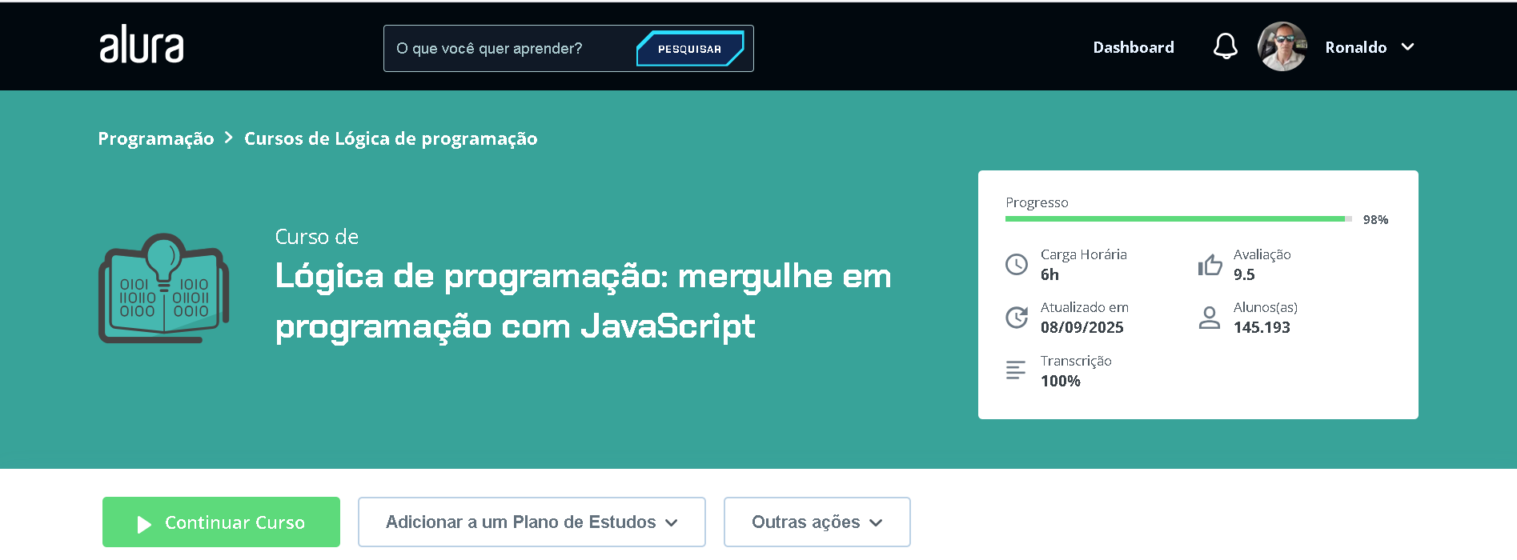Open Cursos de Lógica de programação breadcrumb
Screen dimensions: 1517x560
coord(391,138)
